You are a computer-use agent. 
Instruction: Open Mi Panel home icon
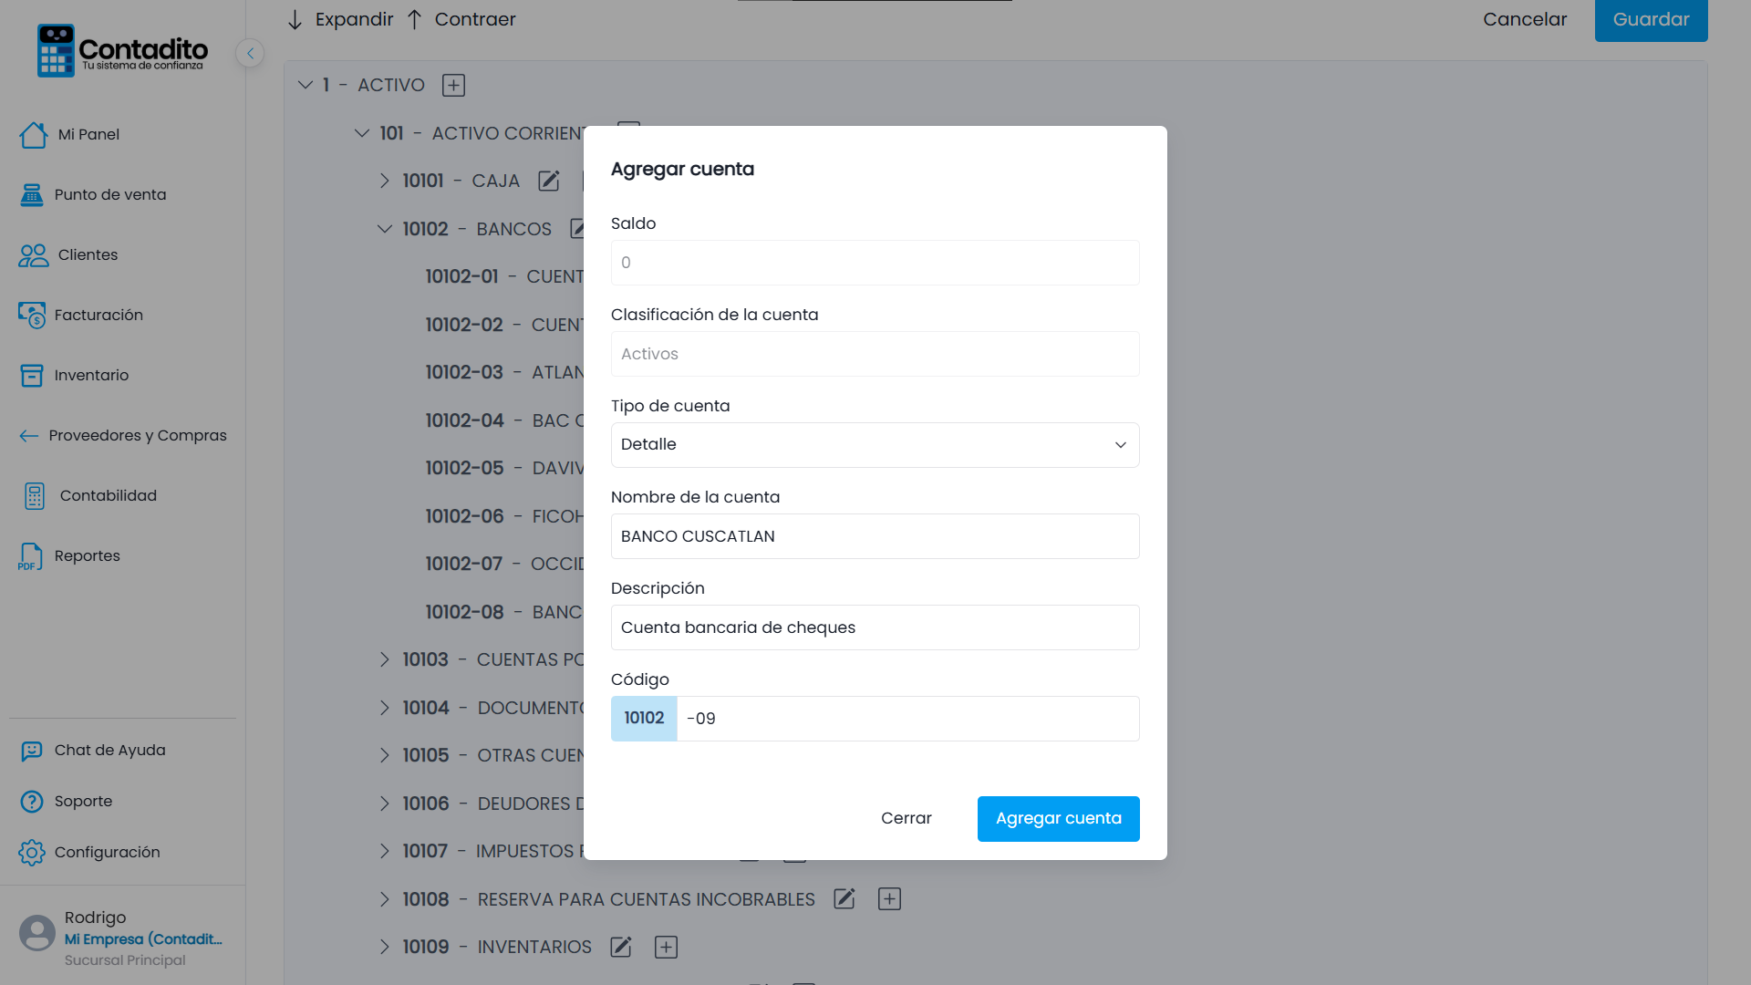(x=34, y=134)
